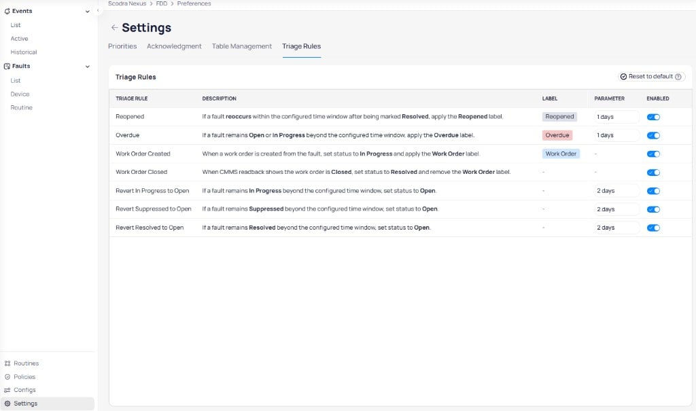
Task: Switch to Table Management tab
Action: coord(241,46)
